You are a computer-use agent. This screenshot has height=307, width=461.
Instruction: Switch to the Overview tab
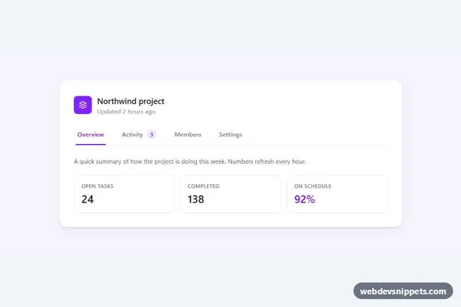pyautogui.click(x=90, y=135)
